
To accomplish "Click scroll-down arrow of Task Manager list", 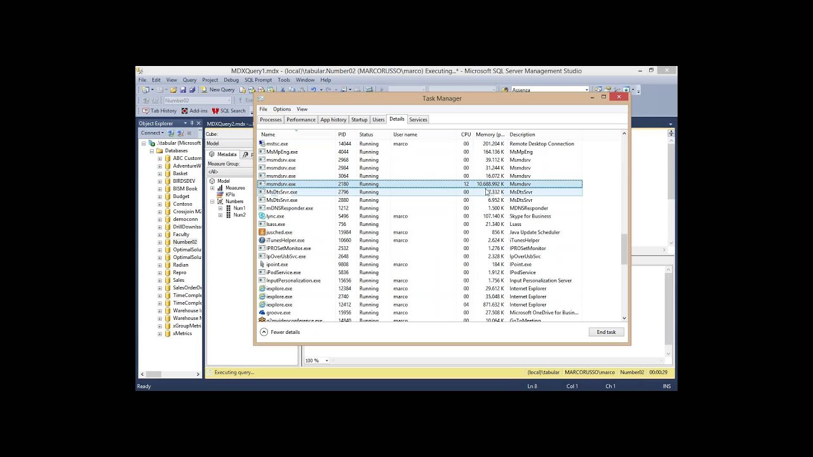I will pos(624,318).
